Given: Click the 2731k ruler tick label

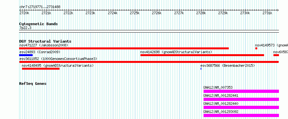Looking at the screenshot, I should [x=267, y=13].
